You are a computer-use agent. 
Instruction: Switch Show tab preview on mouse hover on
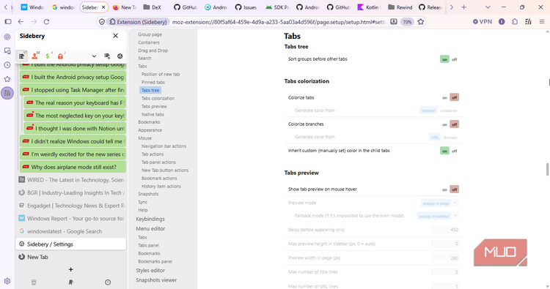(444, 189)
